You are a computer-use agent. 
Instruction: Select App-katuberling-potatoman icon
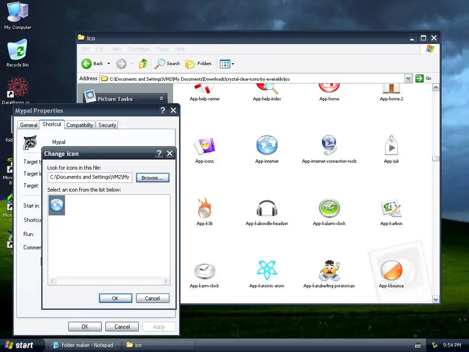[329, 270]
